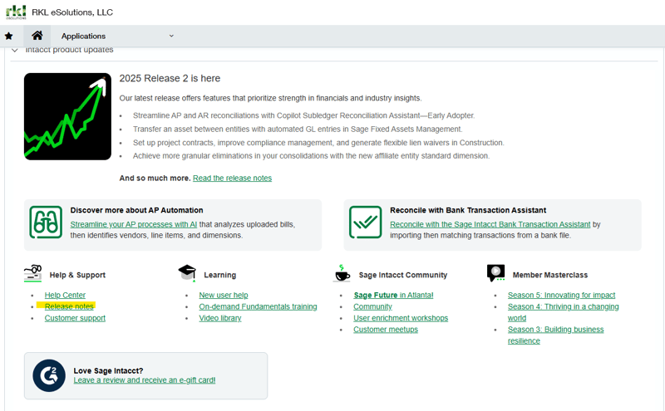Click the Sage Intacct Community coffee icon

point(342,273)
